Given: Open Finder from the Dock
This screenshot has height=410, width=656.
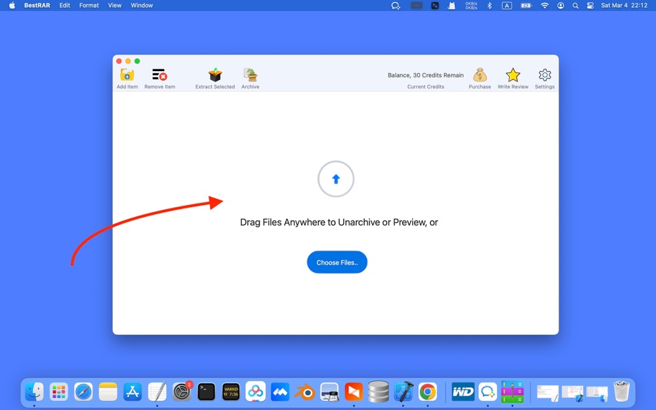Looking at the screenshot, I should pos(34,391).
